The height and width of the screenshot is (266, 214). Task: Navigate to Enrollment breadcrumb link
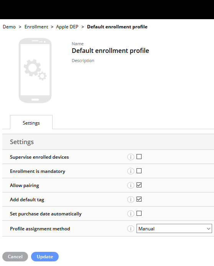(36, 27)
